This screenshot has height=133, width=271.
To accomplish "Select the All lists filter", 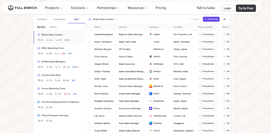I will click(53, 27).
